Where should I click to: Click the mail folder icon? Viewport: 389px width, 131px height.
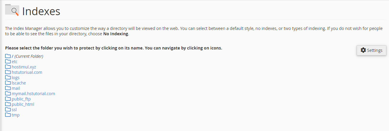tap(8, 88)
